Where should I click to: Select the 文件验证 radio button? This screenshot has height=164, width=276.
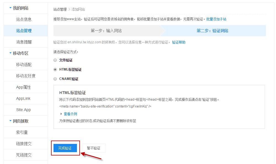coord(55,60)
